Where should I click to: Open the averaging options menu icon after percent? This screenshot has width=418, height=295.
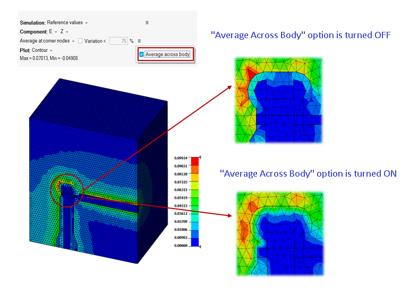[139, 41]
